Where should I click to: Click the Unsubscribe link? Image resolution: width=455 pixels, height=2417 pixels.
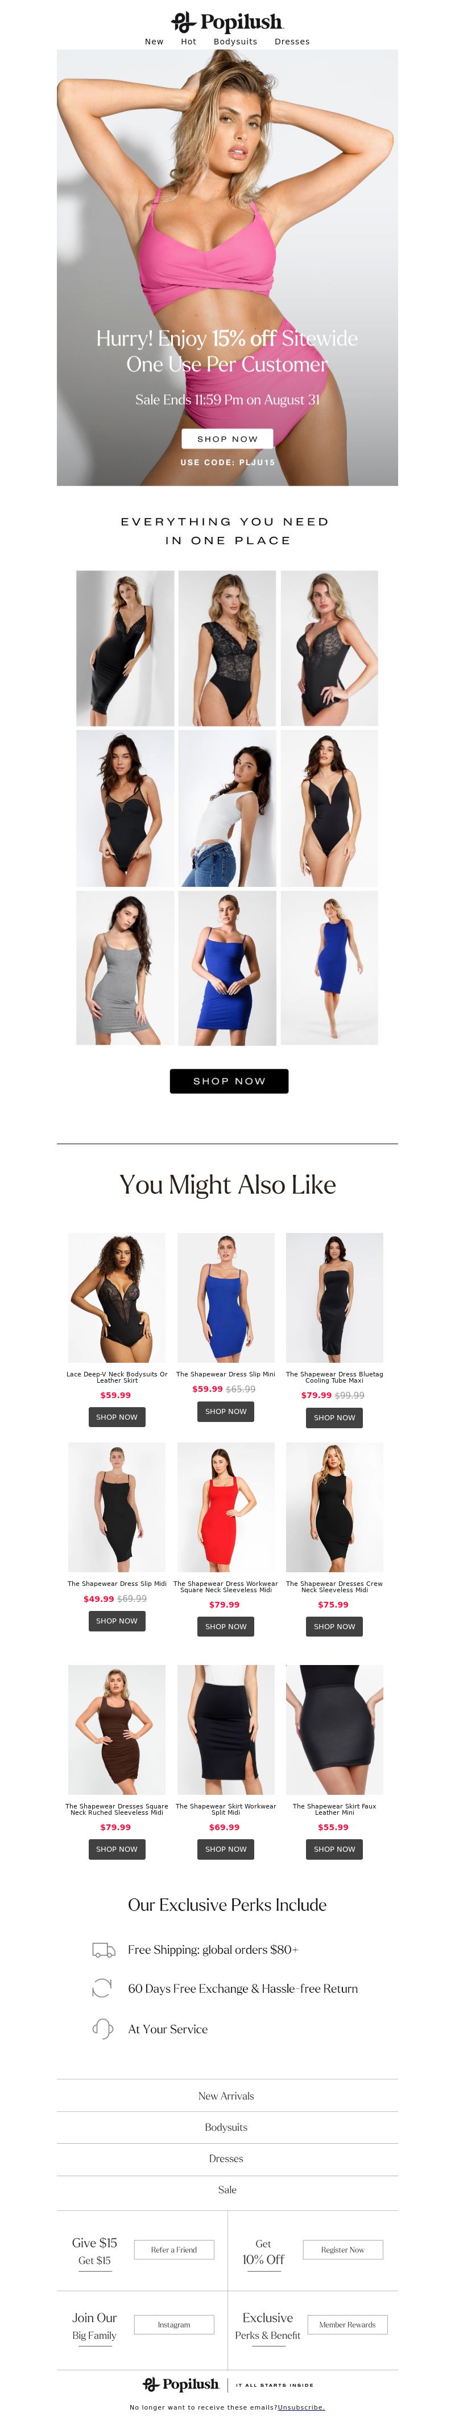click(x=301, y=2408)
